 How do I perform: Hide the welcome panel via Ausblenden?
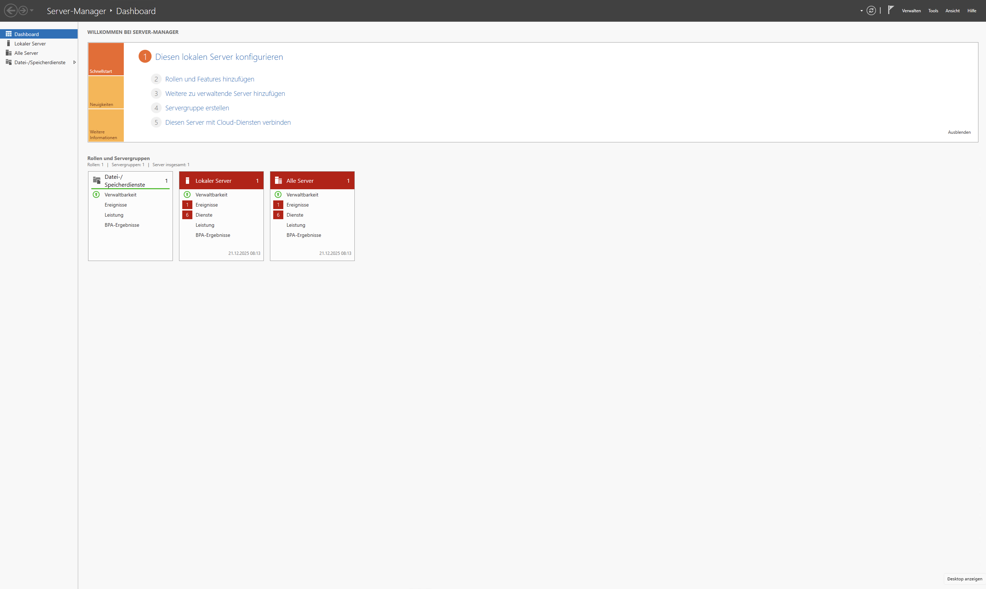coord(959,132)
